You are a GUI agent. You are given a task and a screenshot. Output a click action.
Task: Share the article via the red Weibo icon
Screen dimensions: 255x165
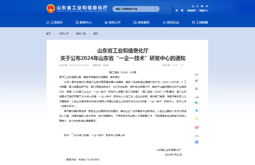(x=197, y=127)
